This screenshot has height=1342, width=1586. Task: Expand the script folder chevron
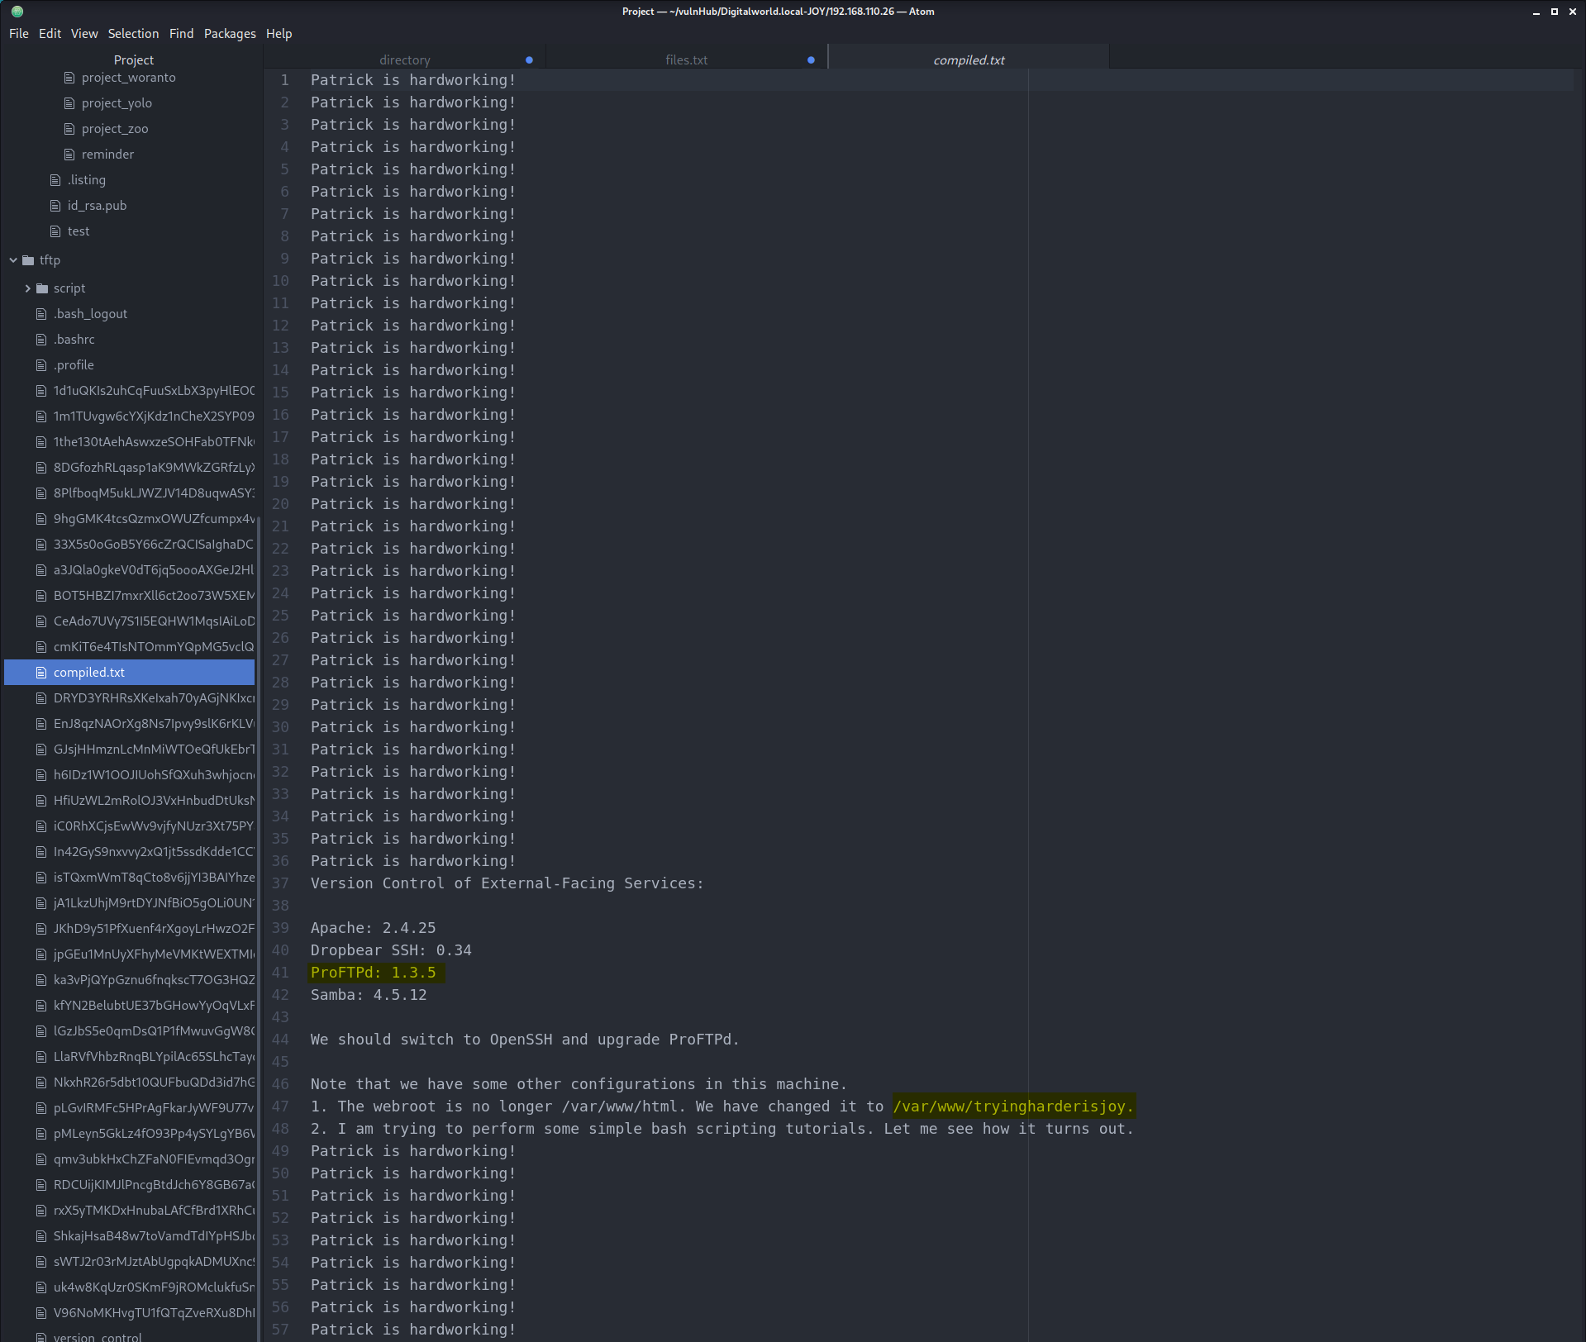pos(27,288)
